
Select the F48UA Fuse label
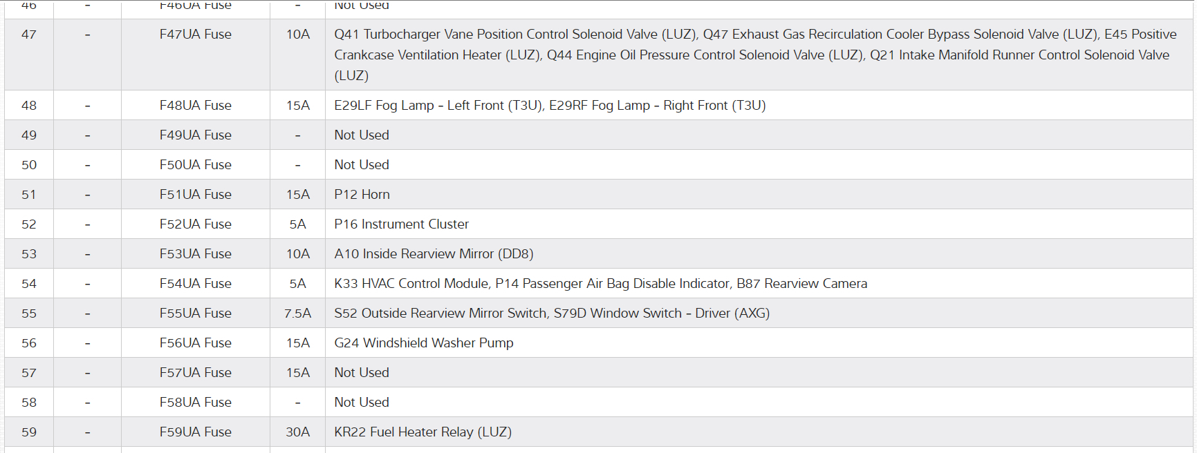point(195,106)
